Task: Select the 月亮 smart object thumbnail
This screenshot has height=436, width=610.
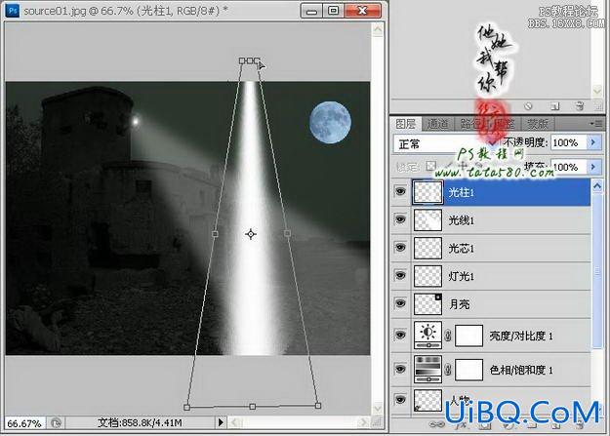Action: point(427,304)
